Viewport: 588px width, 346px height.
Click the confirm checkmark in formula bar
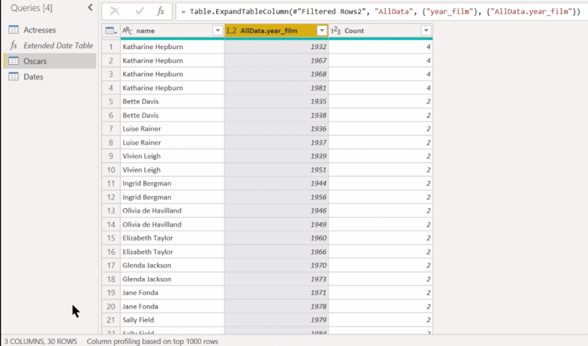(139, 11)
